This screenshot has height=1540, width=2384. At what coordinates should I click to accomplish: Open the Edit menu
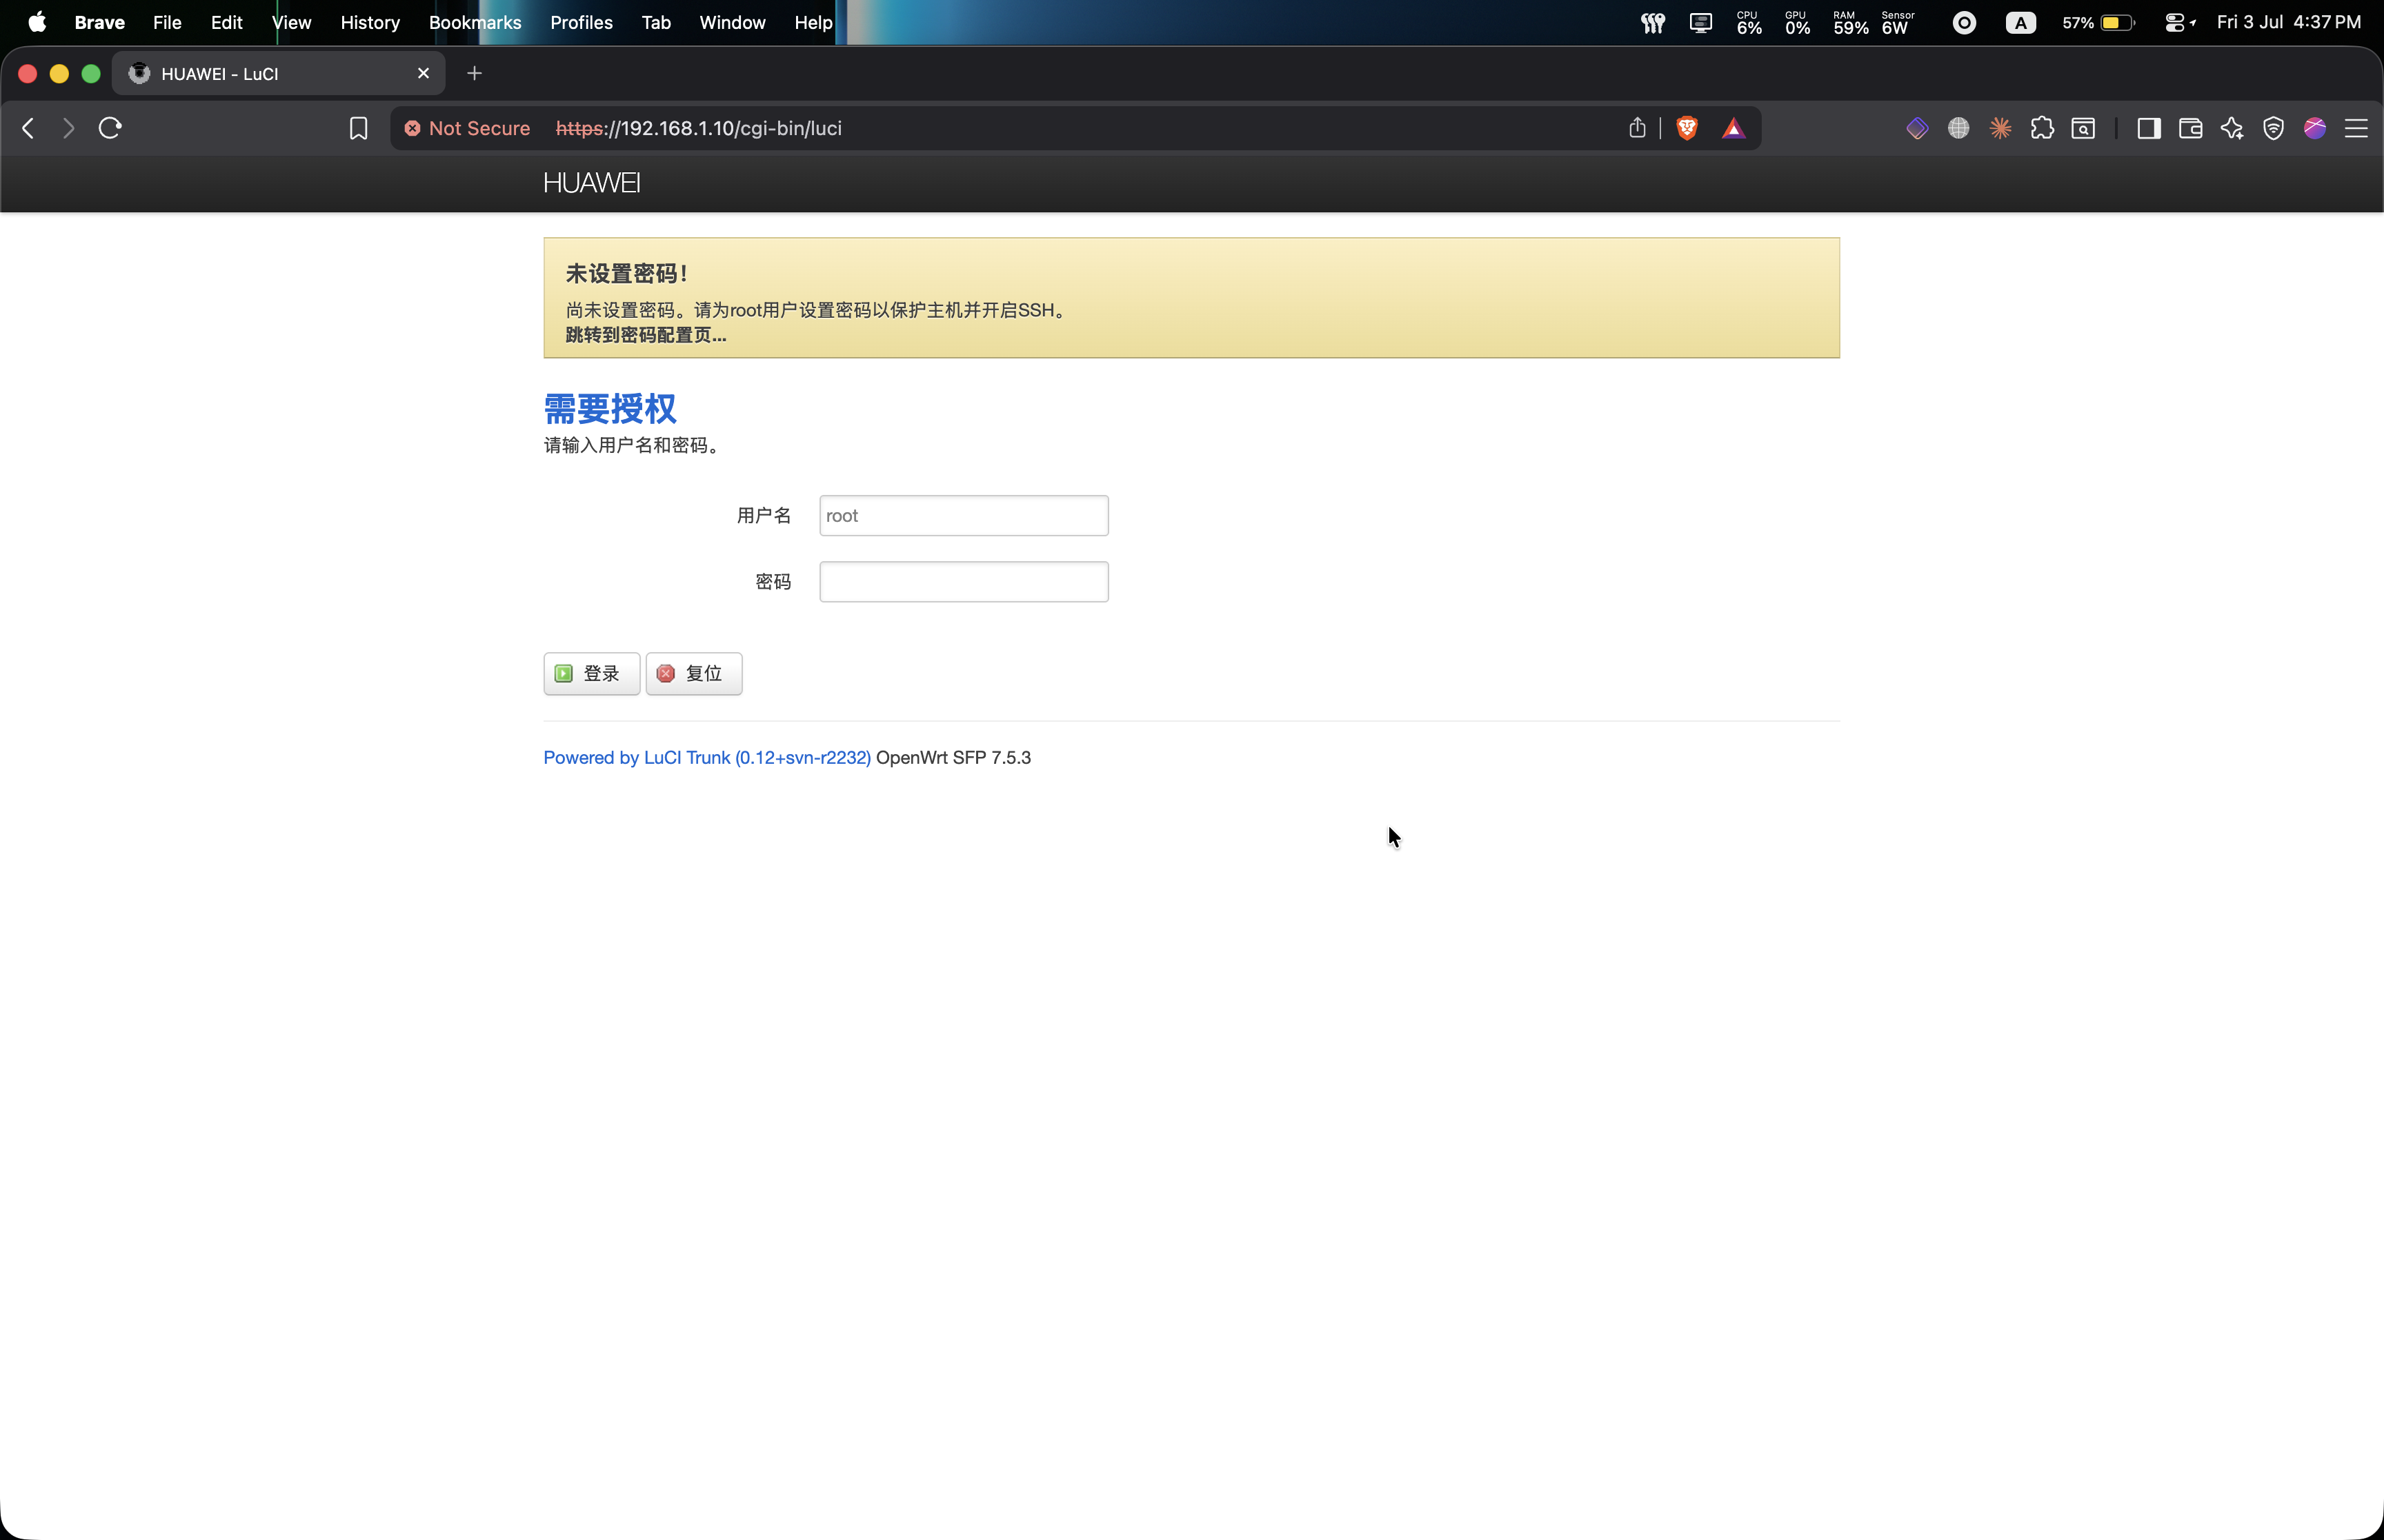(x=227, y=22)
